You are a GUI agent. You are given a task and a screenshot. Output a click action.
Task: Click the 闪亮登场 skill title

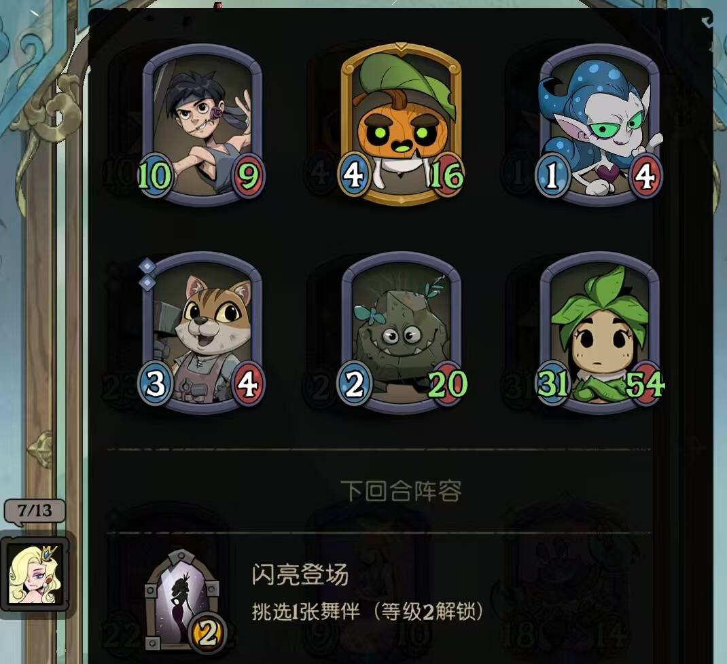point(300,574)
